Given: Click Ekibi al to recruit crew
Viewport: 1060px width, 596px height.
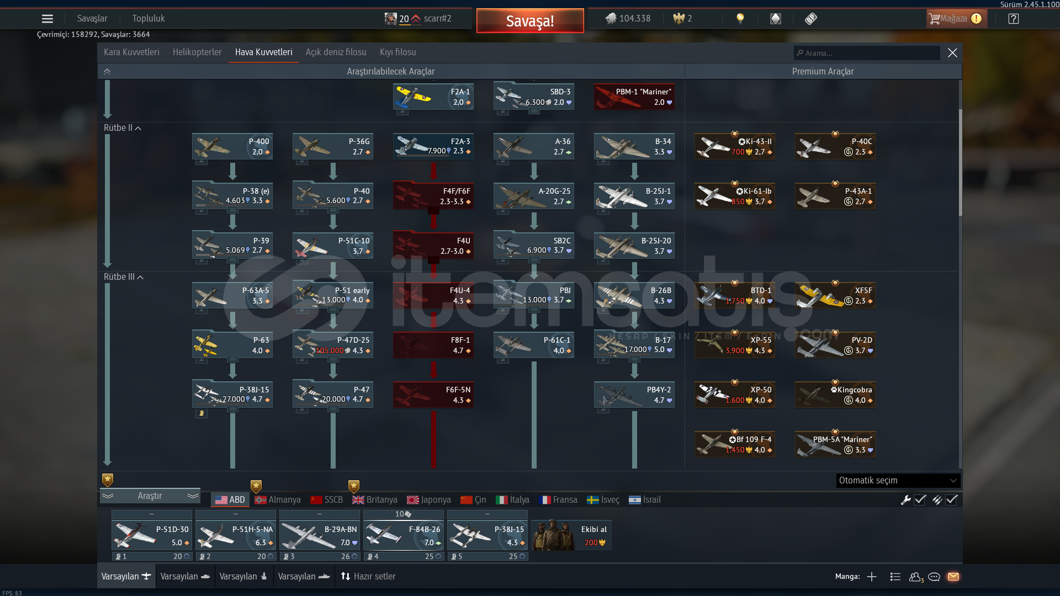Looking at the screenshot, I should point(571,535).
